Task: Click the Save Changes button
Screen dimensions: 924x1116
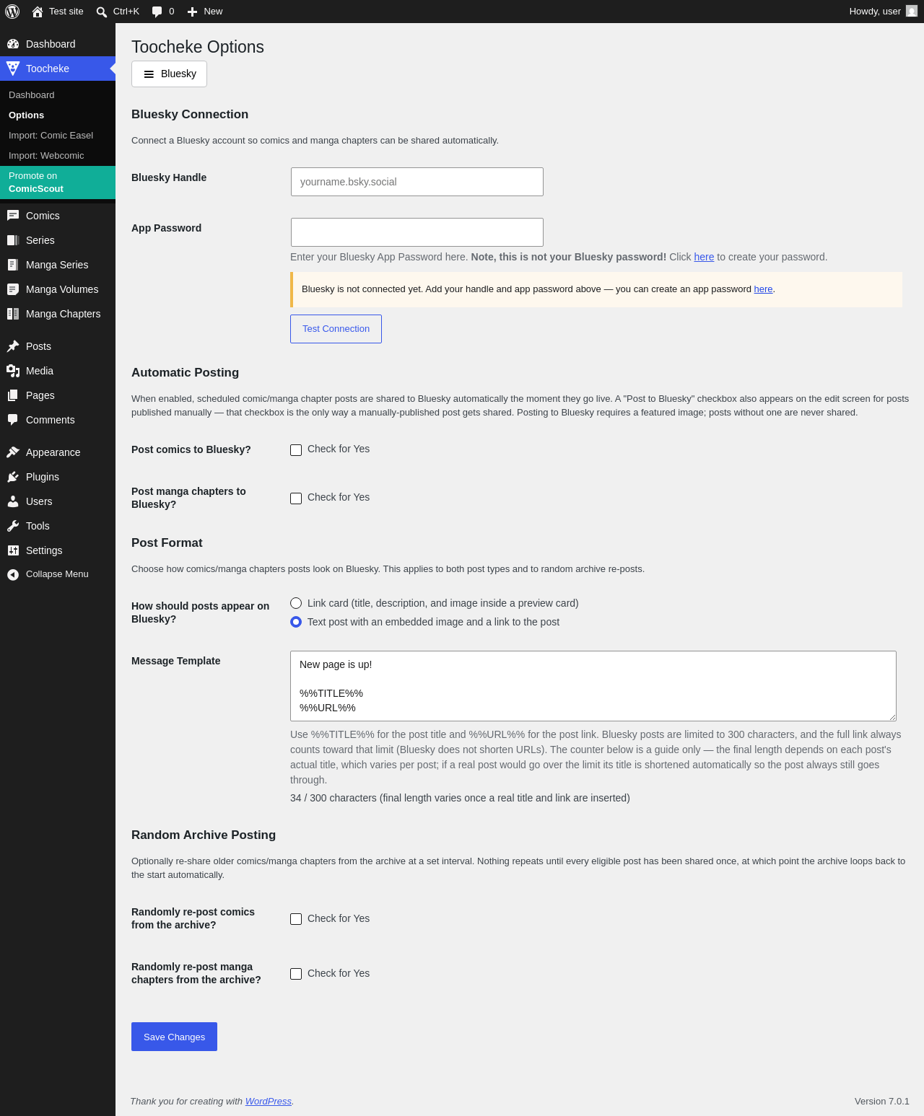Action: [x=174, y=1037]
